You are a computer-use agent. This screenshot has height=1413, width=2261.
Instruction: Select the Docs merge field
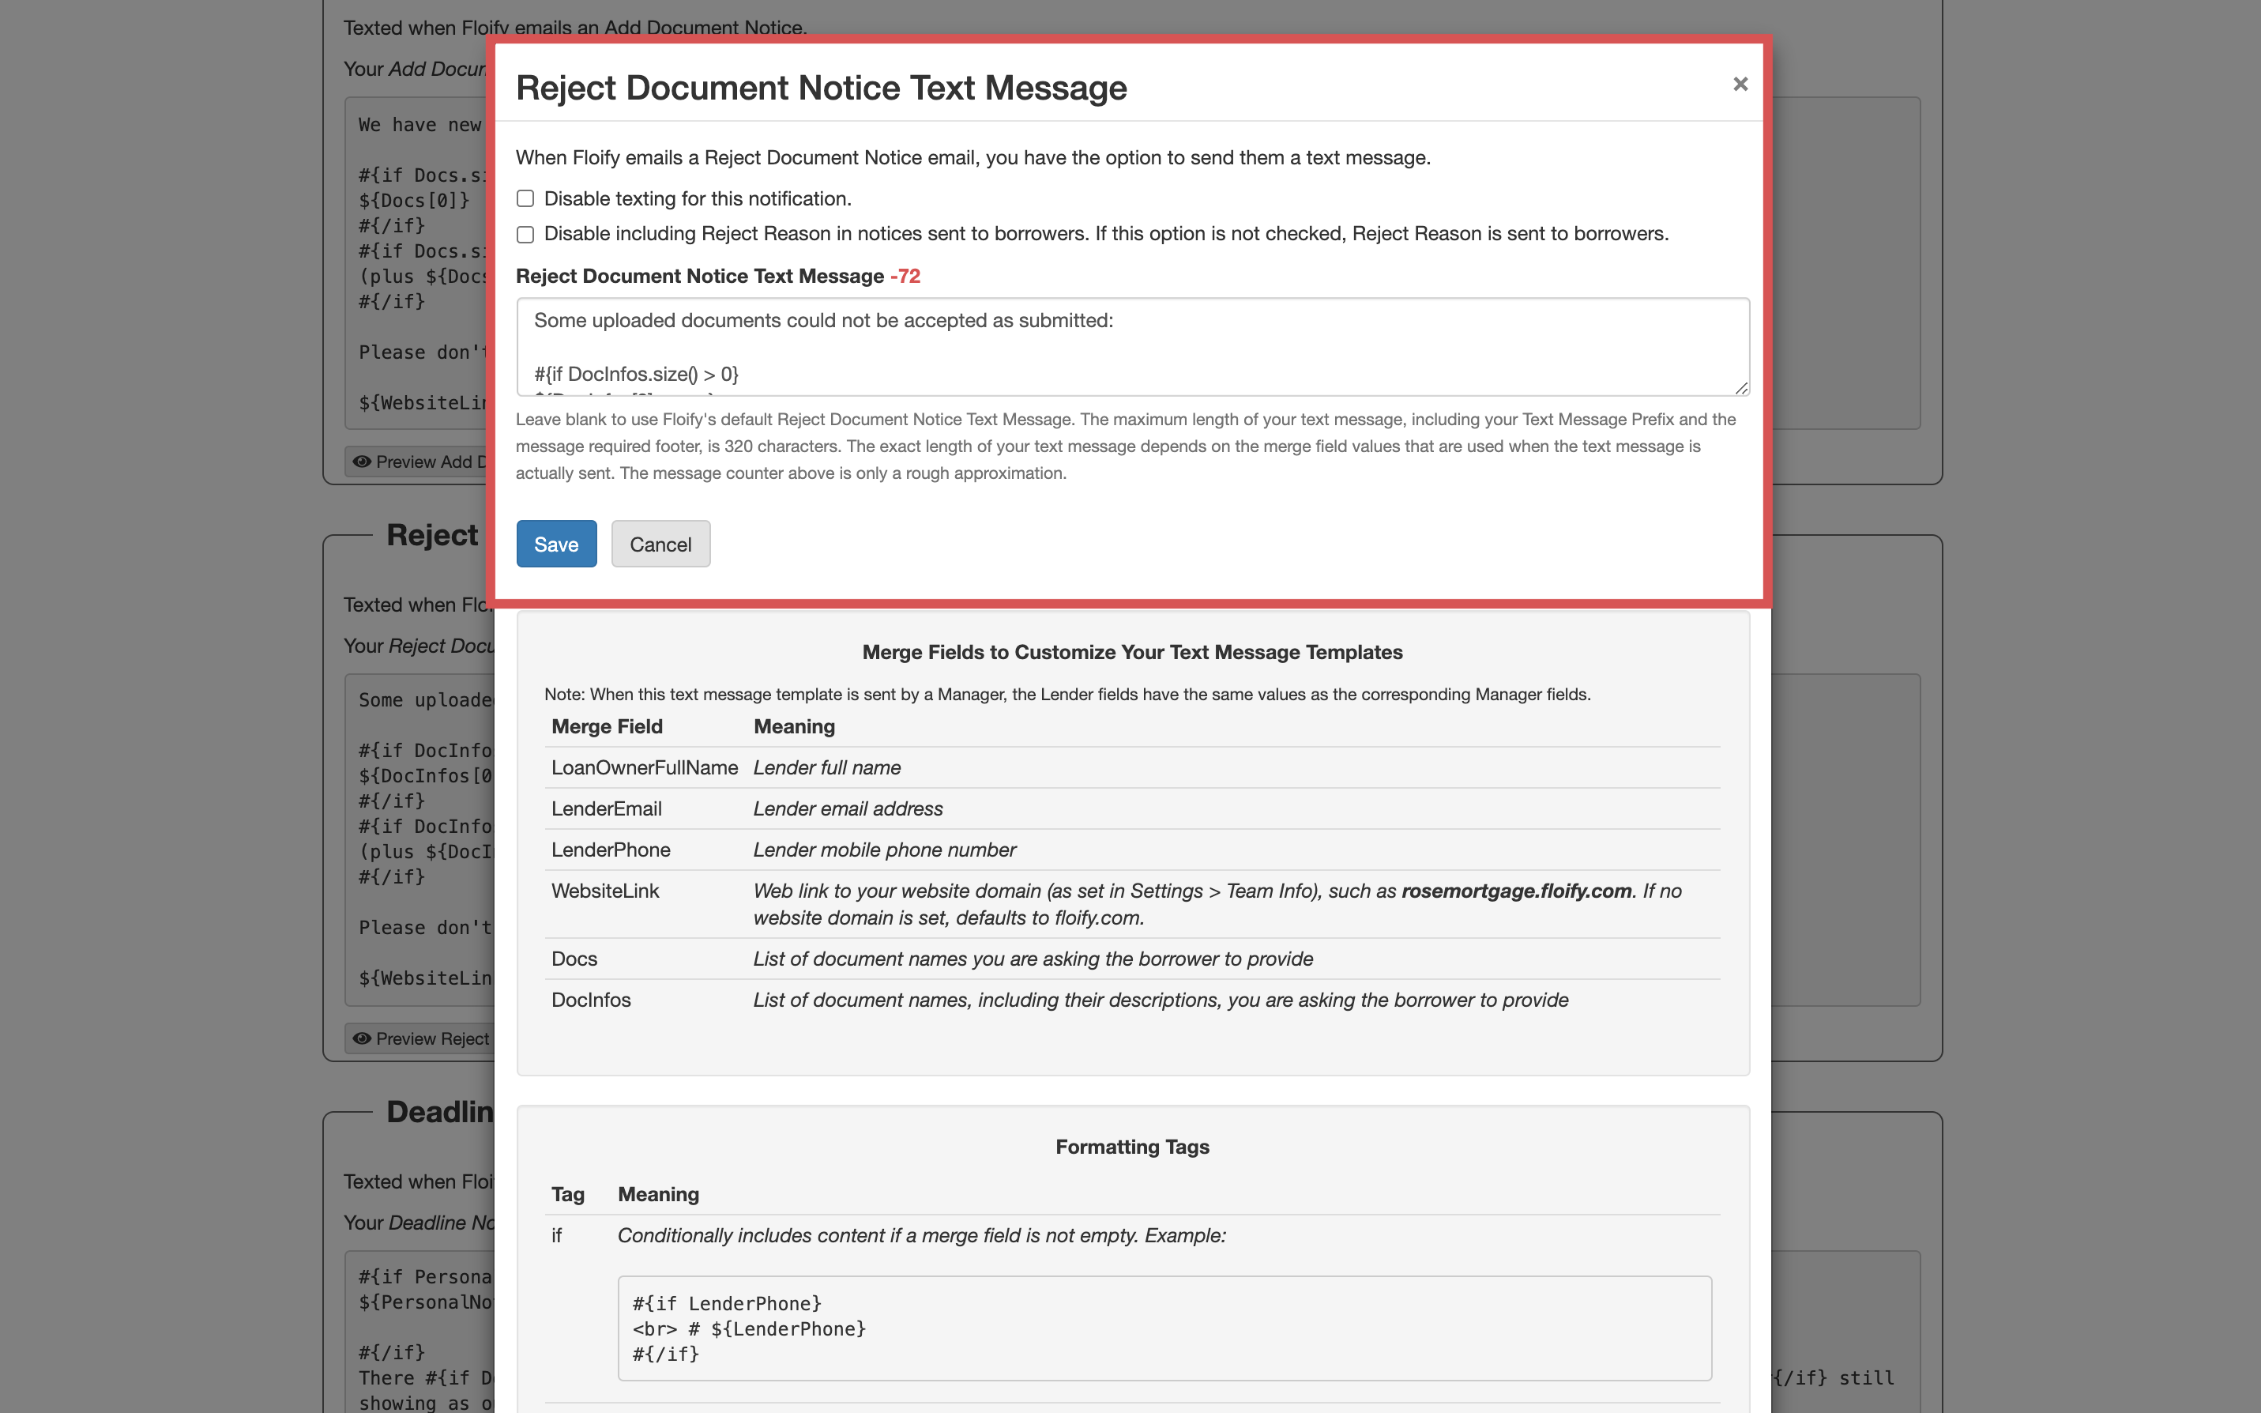pos(574,959)
